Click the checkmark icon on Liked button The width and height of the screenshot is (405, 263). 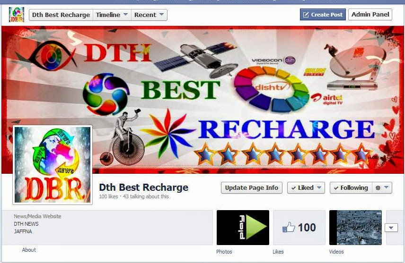click(x=293, y=188)
